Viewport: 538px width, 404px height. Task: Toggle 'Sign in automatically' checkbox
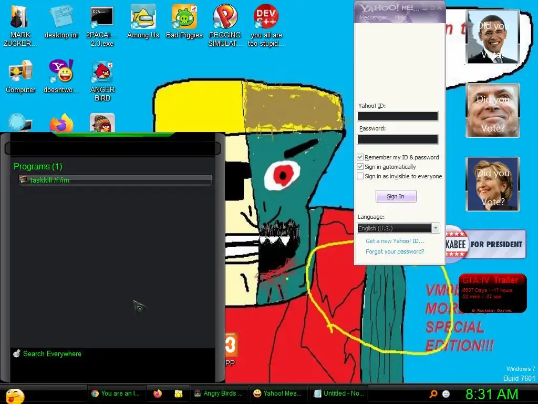point(360,167)
